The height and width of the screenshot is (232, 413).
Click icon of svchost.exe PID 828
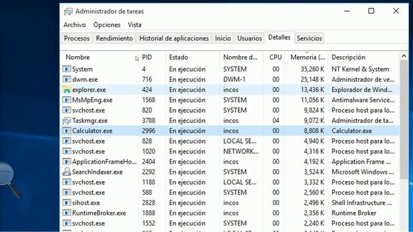coord(66,141)
